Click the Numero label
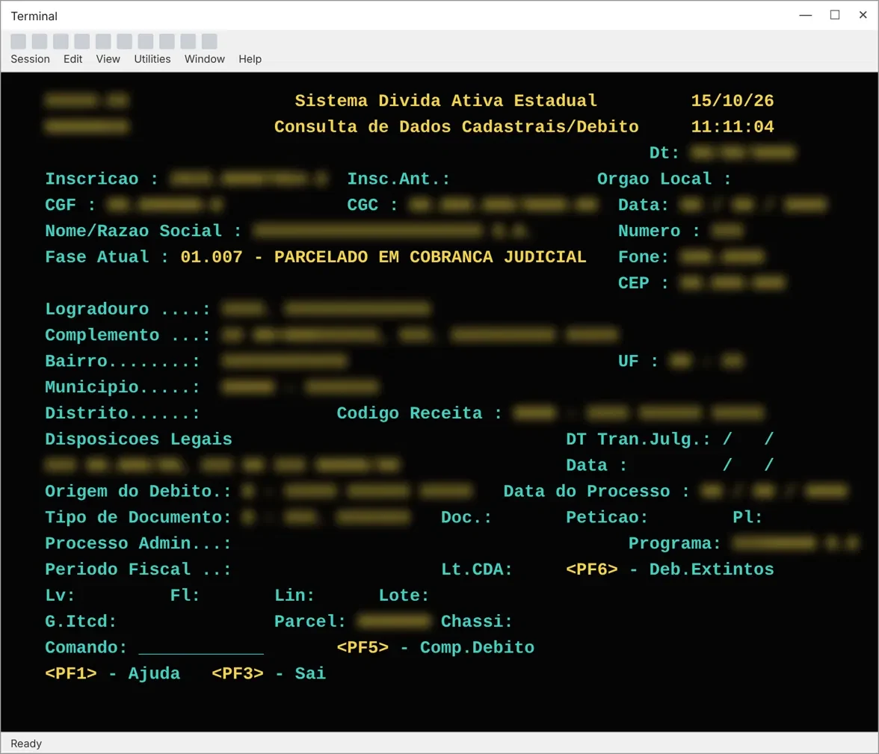 (659, 231)
